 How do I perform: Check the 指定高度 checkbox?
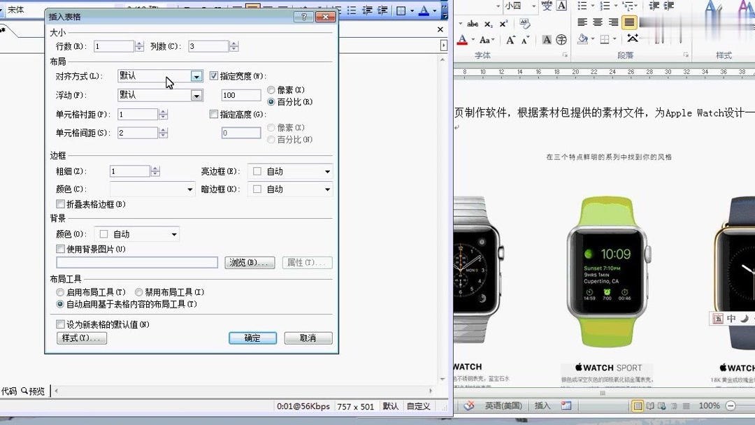(x=214, y=115)
